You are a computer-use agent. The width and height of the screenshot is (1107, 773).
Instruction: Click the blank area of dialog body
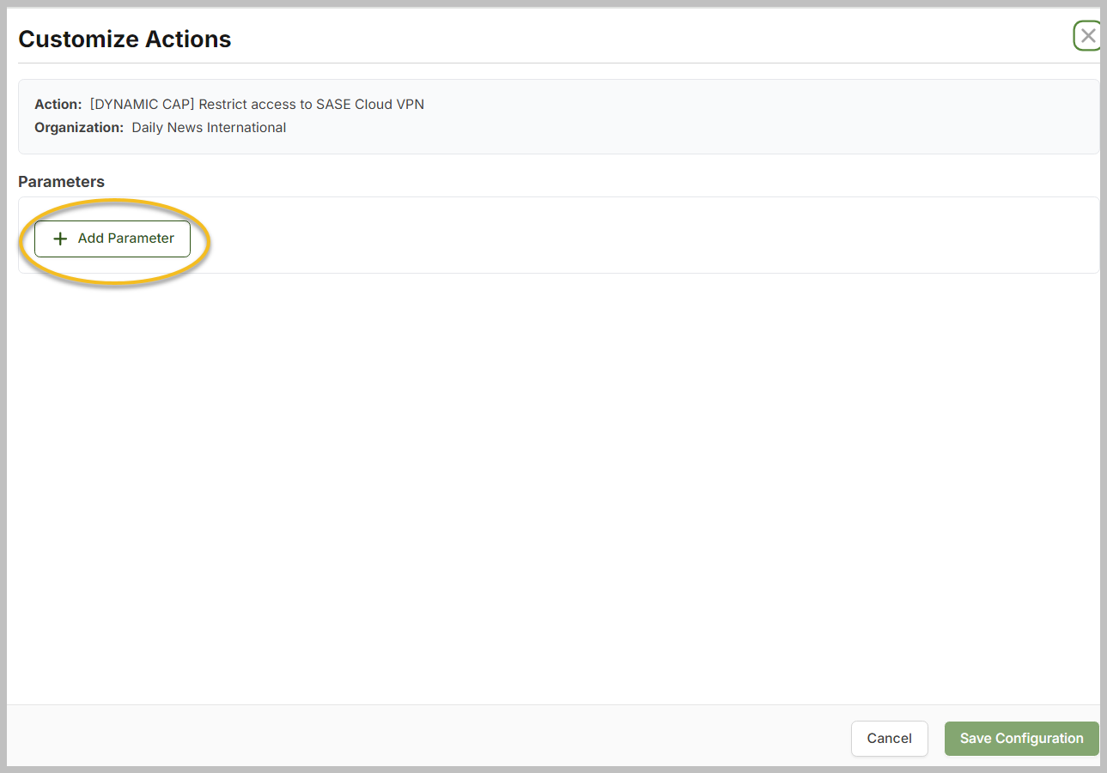(x=550, y=480)
